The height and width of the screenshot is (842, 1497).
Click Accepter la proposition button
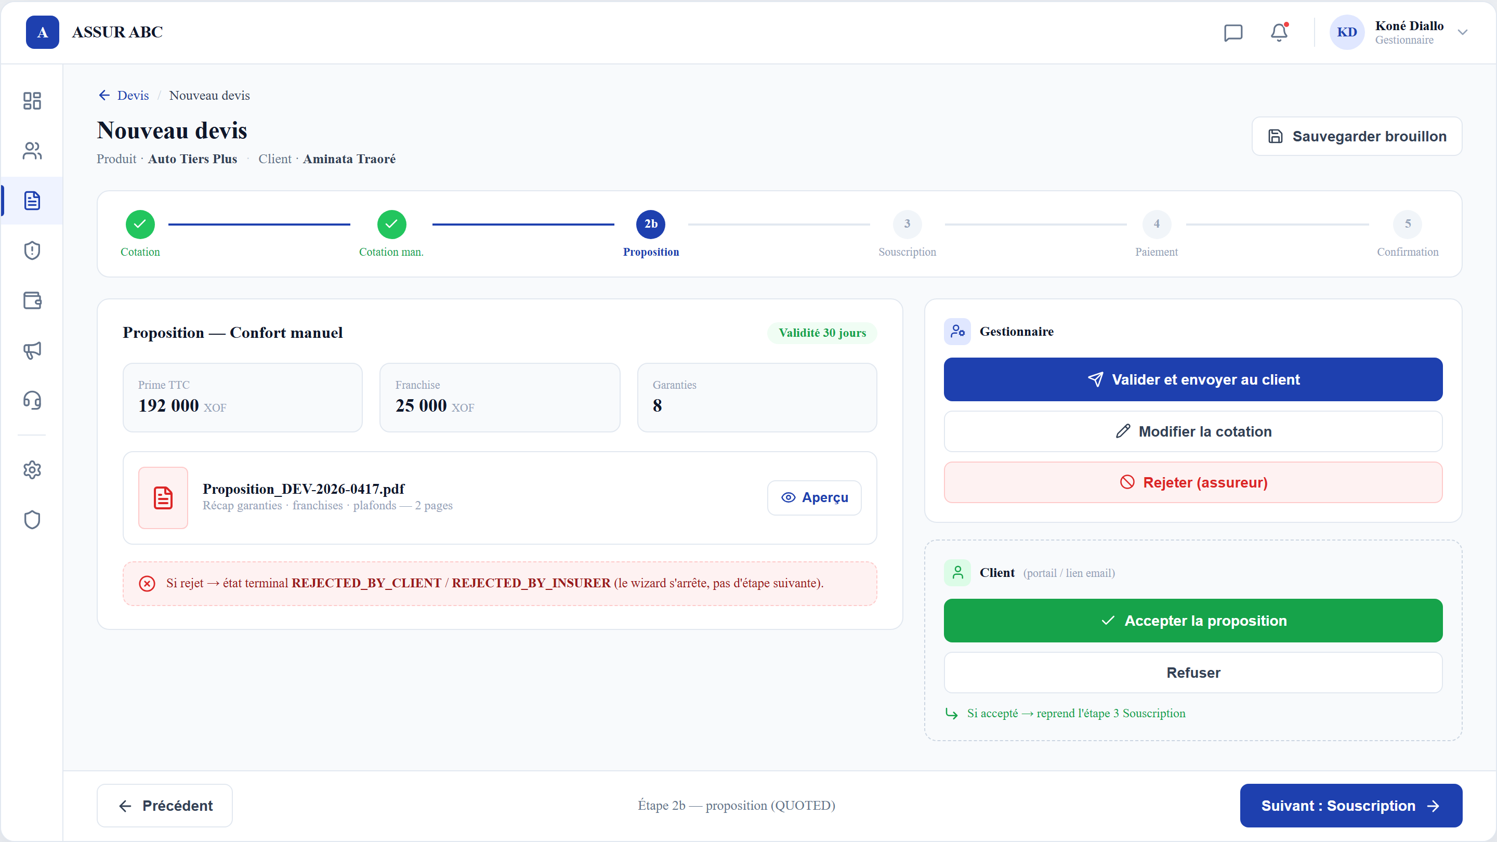(1193, 621)
